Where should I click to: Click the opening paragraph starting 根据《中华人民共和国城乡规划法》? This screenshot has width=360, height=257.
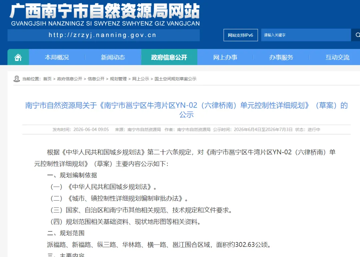click(185, 158)
